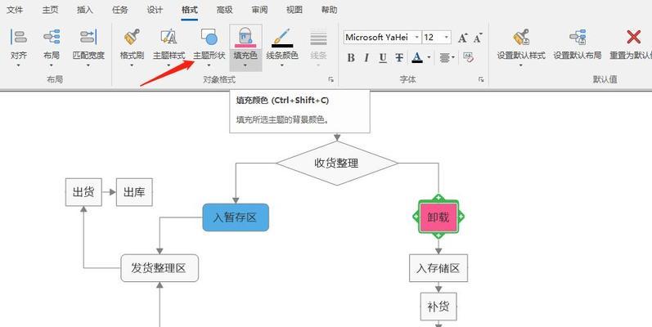Click the 主题样式 topic style icon
The height and width of the screenshot is (327, 652).
pos(169,37)
